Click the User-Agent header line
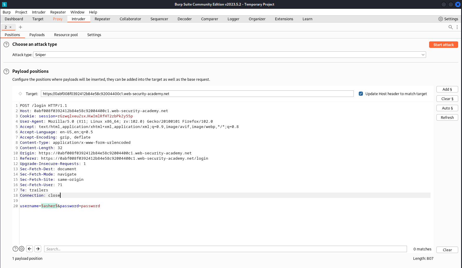This screenshot has width=462, height=268. (116, 122)
